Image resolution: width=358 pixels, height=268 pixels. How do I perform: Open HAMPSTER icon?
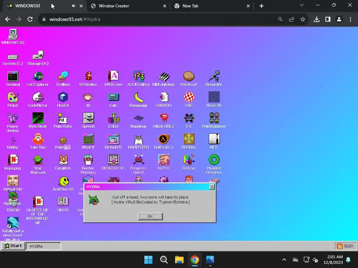click(138, 142)
